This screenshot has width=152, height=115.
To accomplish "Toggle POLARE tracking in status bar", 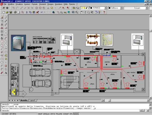I will tap(59, 114).
